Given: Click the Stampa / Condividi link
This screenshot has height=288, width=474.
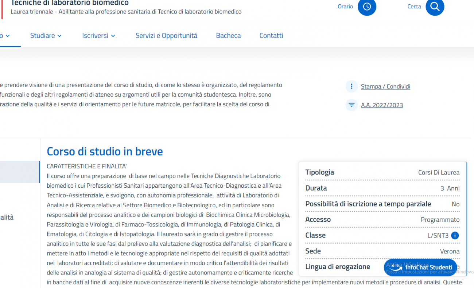Looking at the screenshot, I should pos(385,87).
